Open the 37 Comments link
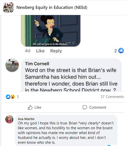 (112, 97)
